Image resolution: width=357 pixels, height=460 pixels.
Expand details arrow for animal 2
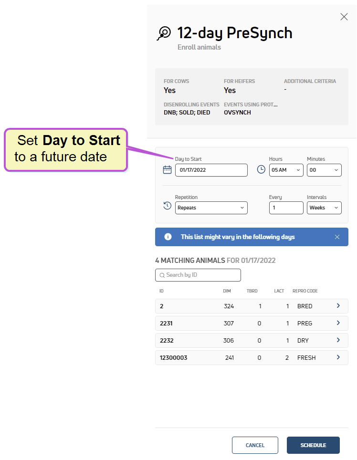click(x=338, y=306)
